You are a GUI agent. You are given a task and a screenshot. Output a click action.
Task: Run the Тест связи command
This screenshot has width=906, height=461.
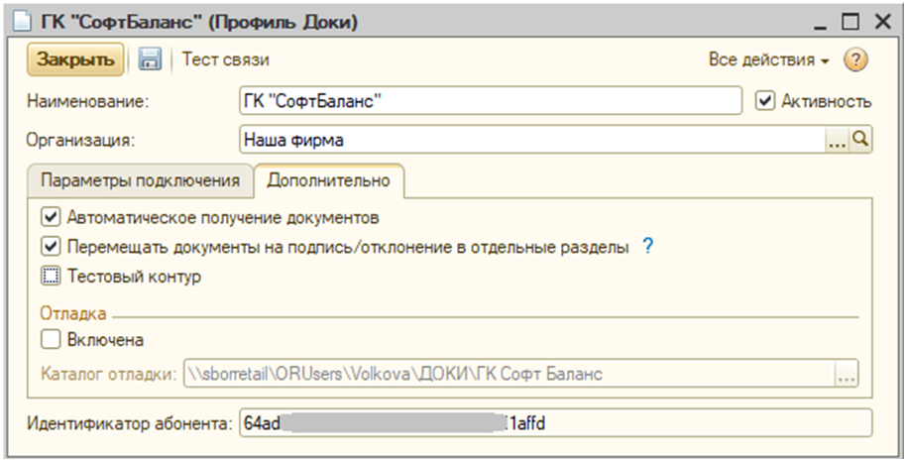pyautogui.click(x=226, y=59)
